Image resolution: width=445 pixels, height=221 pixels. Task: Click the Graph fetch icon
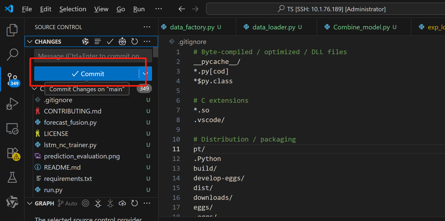tap(98, 203)
